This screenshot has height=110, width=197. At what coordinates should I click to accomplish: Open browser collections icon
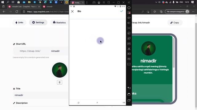point(161,12)
